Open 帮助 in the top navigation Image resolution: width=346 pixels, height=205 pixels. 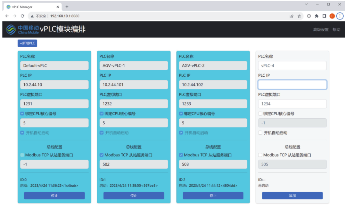(x=336, y=30)
